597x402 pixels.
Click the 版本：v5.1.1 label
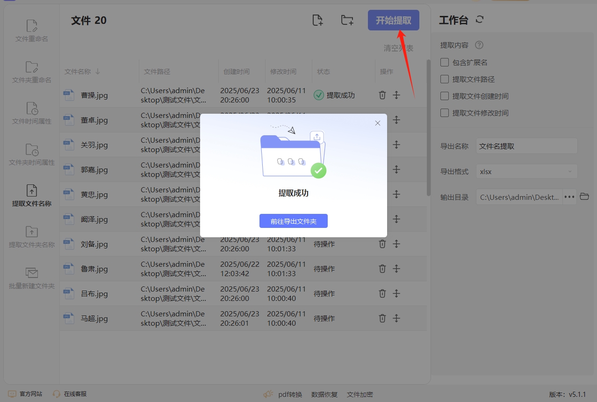pos(568,395)
